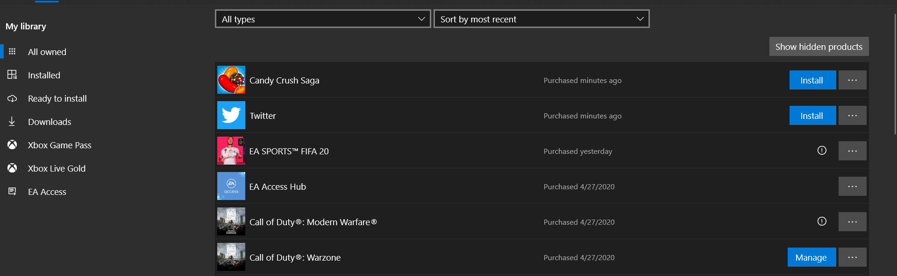Click purchase date for EA Access Hub

coord(579,186)
